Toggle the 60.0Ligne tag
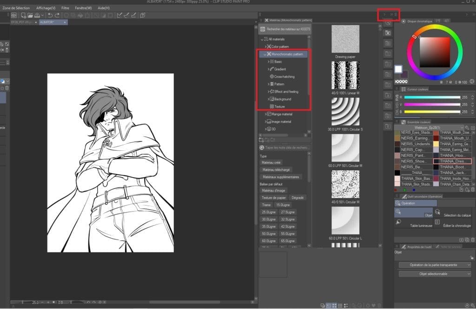 pyautogui.click(x=269, y=241)
